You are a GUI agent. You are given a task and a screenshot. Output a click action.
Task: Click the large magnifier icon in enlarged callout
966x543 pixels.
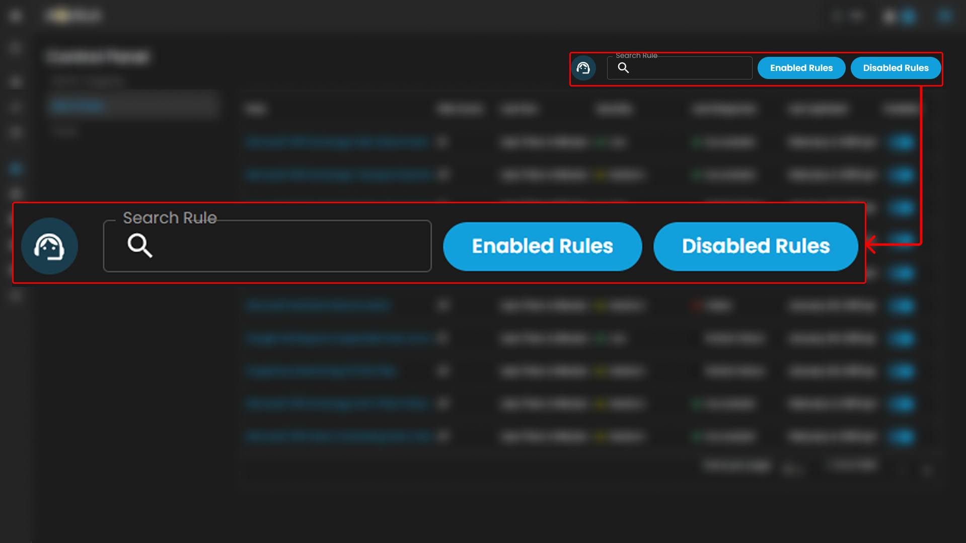[x=139, y=246]
